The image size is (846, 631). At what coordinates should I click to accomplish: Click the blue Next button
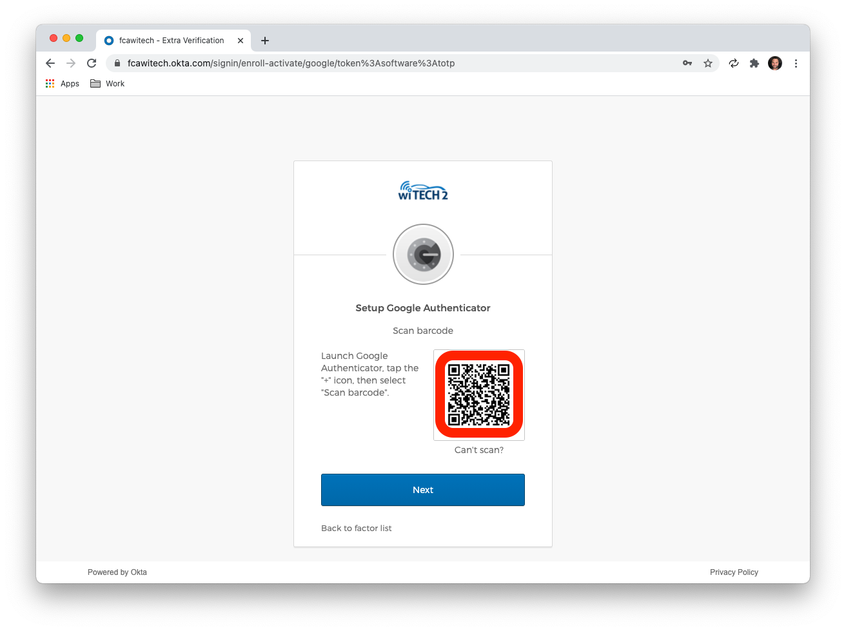click(x=423, y=490)
